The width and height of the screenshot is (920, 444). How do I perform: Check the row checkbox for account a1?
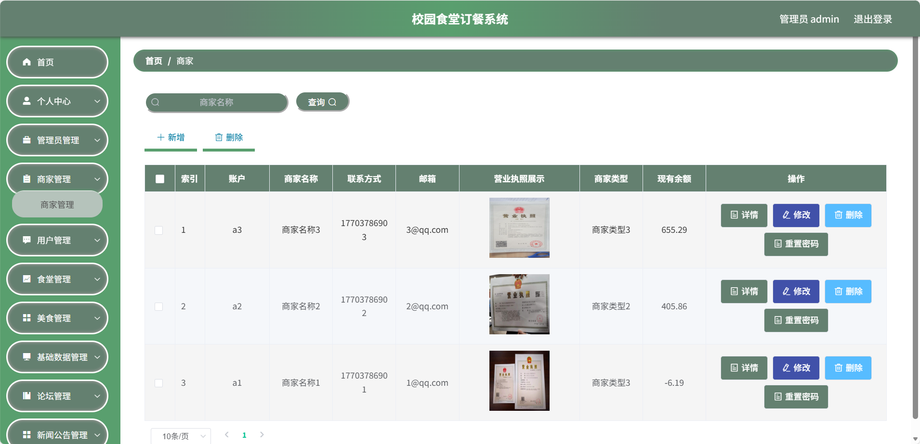pos(158,383)
